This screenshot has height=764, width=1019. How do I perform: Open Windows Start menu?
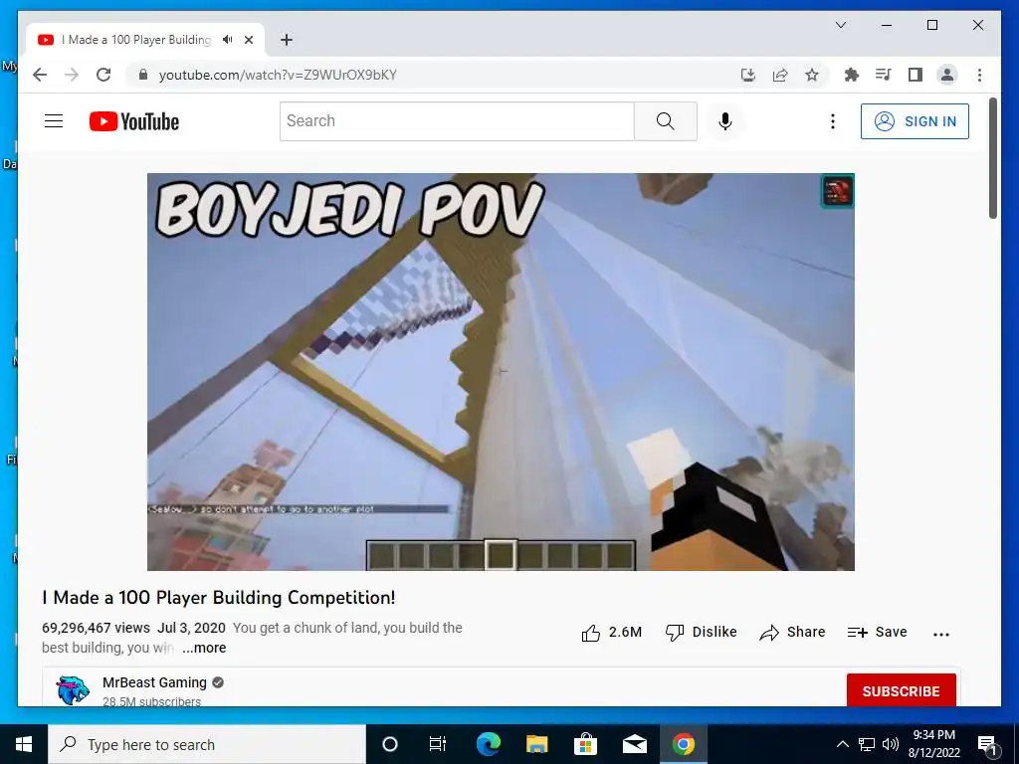pos(24,744)
